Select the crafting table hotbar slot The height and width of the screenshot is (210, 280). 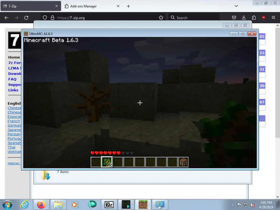pyautogui.click(x=183, y=162)
